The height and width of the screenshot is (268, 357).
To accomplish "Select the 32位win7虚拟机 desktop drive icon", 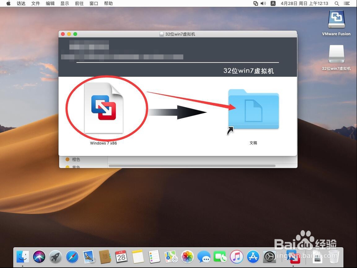I will click(336, 54).
